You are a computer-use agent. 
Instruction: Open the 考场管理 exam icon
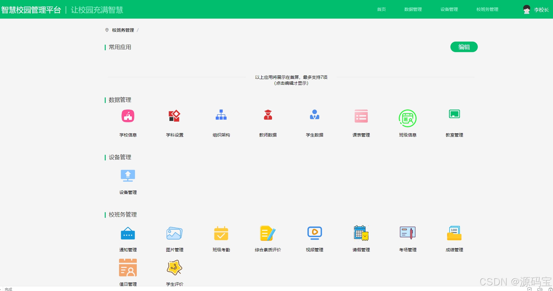408,233
